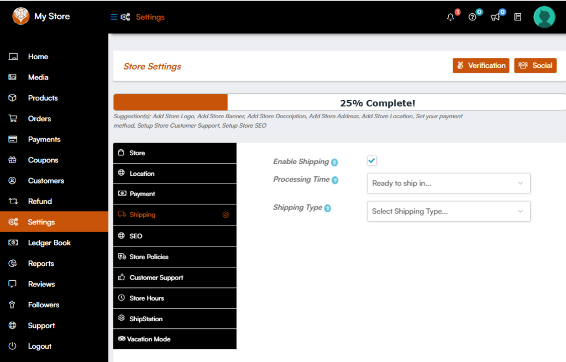Uncheck the Enable Shipping checkbox
The image size is (566, 362).
click(372, 161)
